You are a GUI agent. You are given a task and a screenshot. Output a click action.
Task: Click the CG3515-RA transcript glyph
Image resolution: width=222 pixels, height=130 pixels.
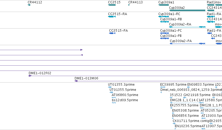point(112,17)
